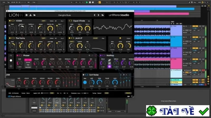211x118 pixels.
Task: Click the randomize dice icon beside preset arrows
Action: coord(103,15)
